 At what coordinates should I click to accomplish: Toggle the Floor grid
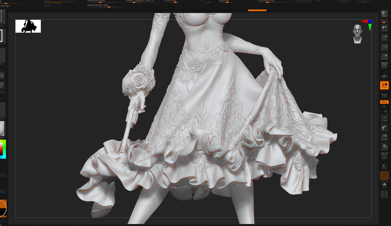[384, 76]
